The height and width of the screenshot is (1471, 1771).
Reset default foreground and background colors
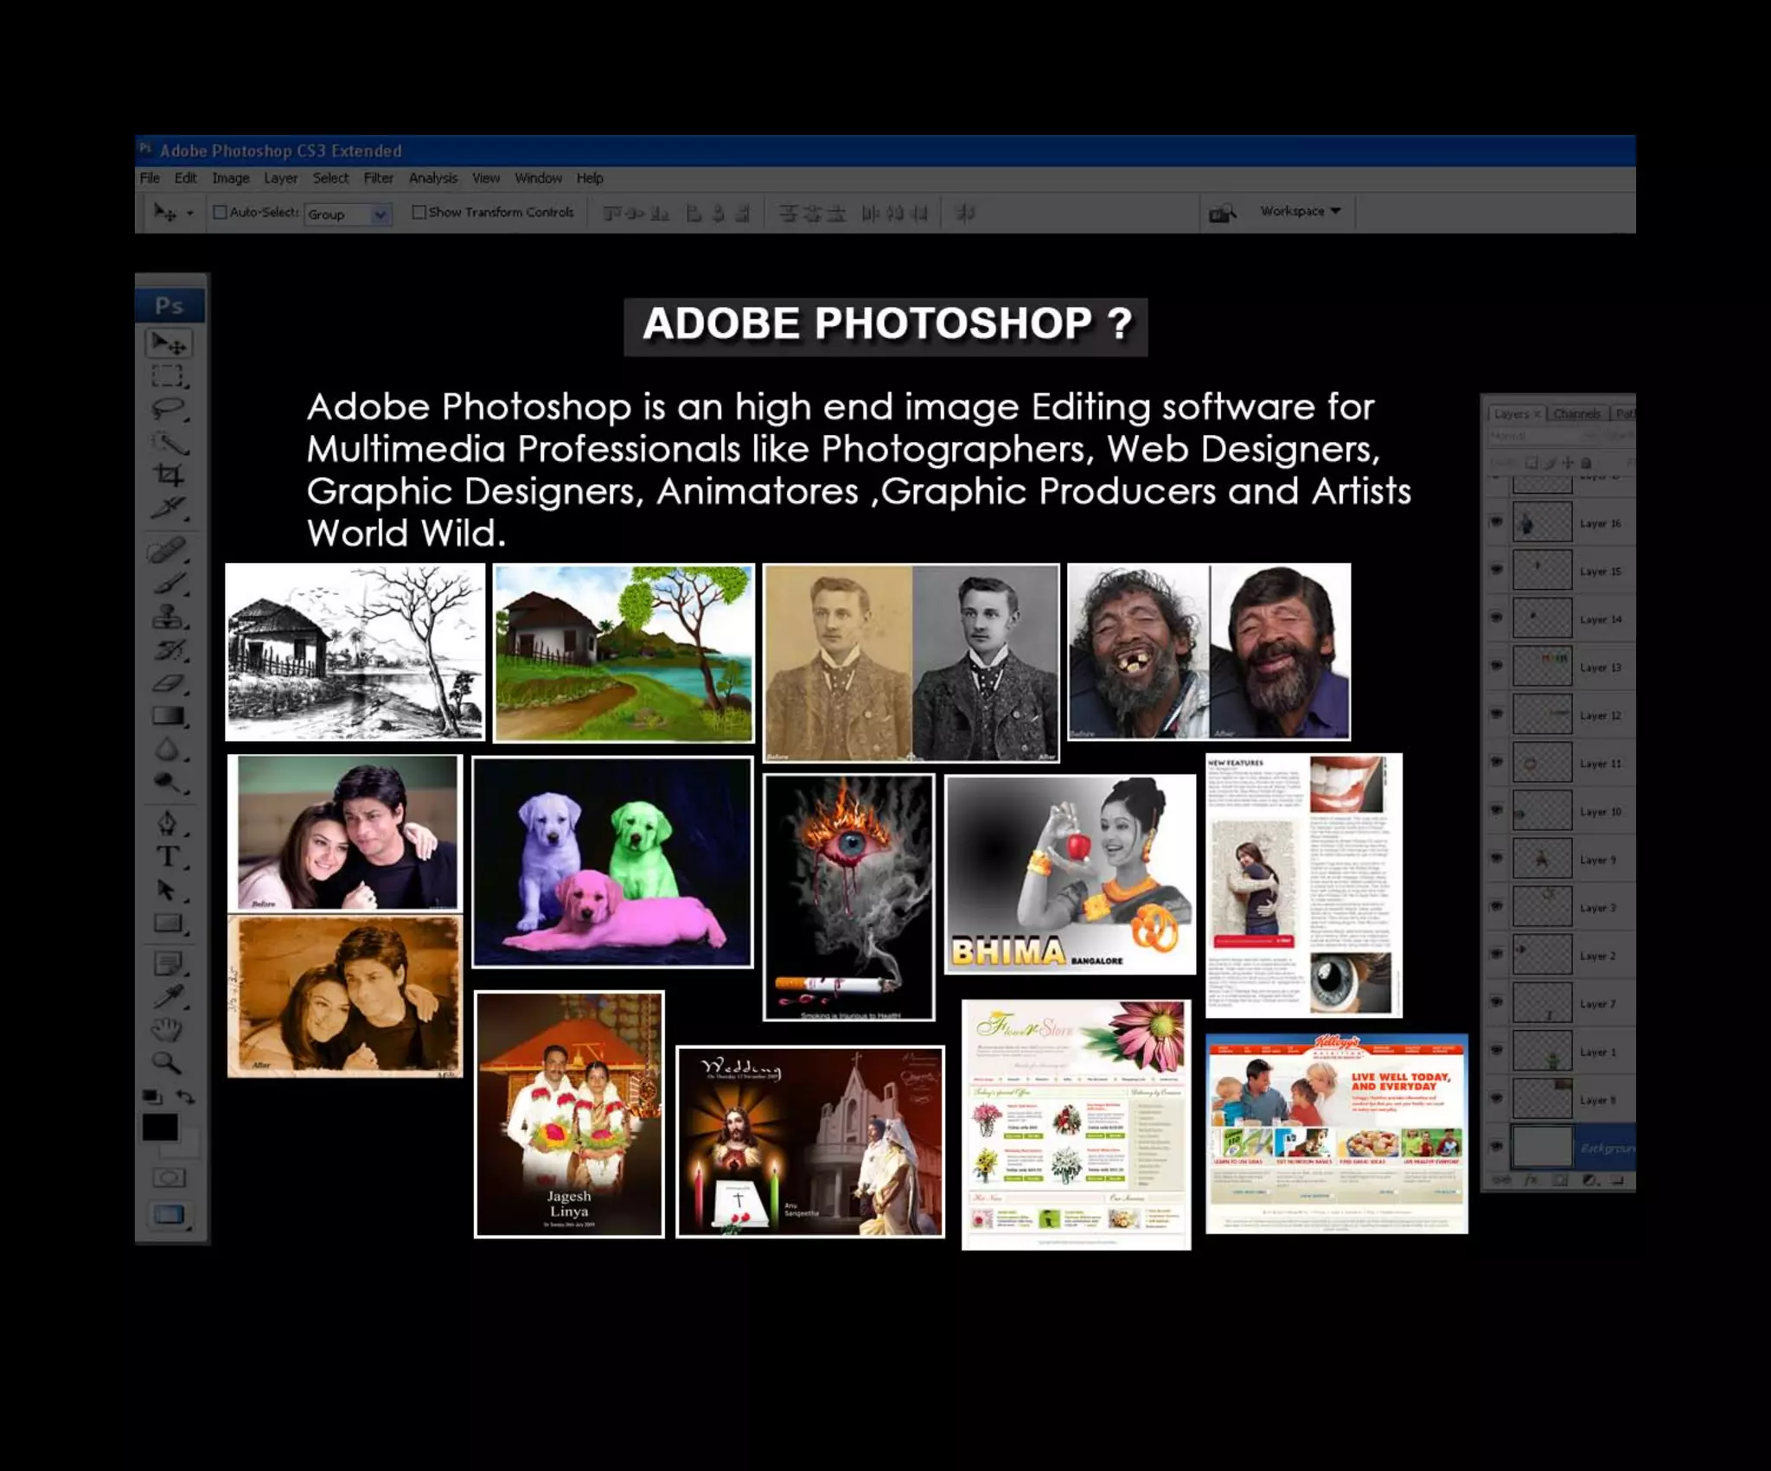[x=152, y=1097]
